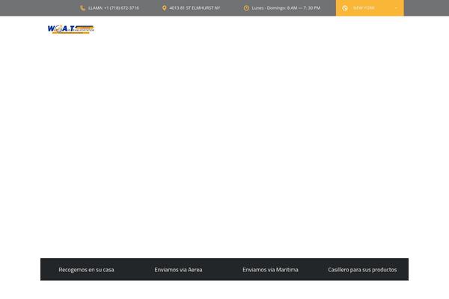449x299 pixels.
Task: Click the icon inside the NEW YORK selector
Action: [x=345, y=8]
